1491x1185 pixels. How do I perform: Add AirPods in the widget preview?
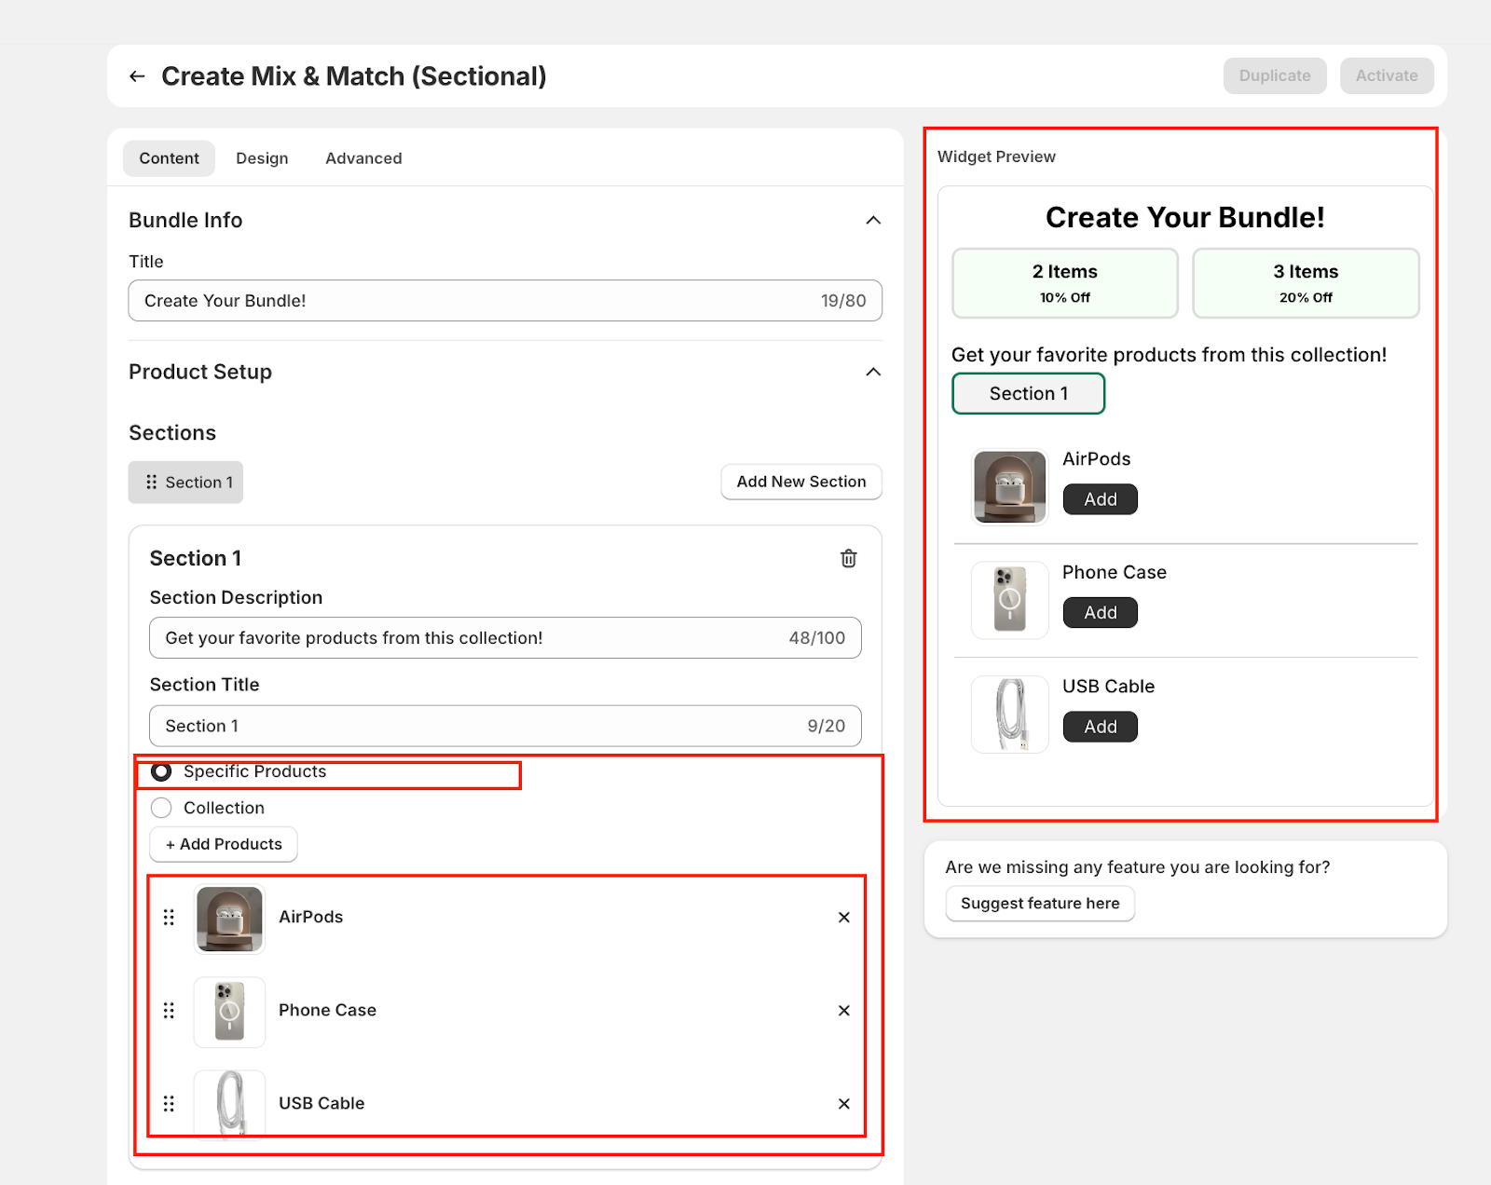(1100, 499)
